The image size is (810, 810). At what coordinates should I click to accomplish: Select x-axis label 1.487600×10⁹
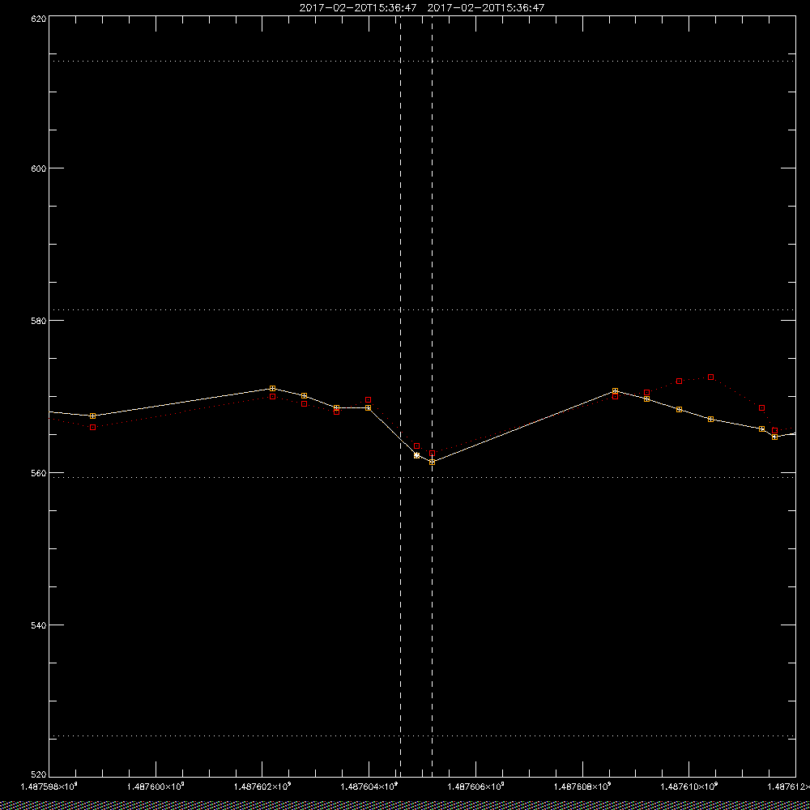pyautogui.click(x=156, y=787)
